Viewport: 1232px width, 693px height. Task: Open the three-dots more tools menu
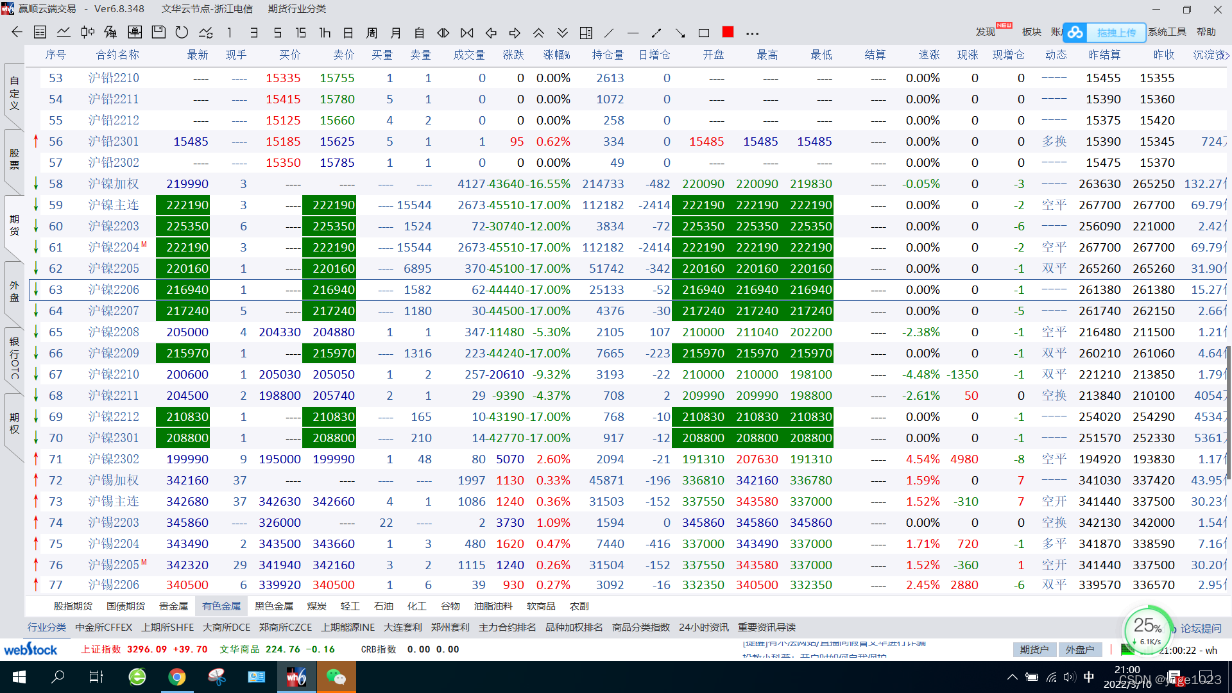point(753,33)
